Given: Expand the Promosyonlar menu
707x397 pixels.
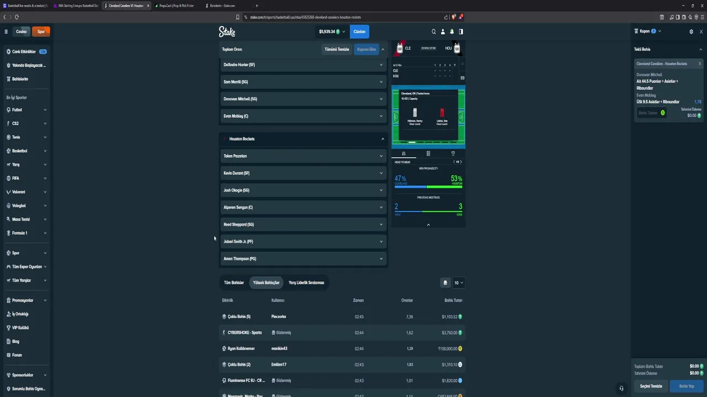Looking at the screenshot, I should coord(27,300).
